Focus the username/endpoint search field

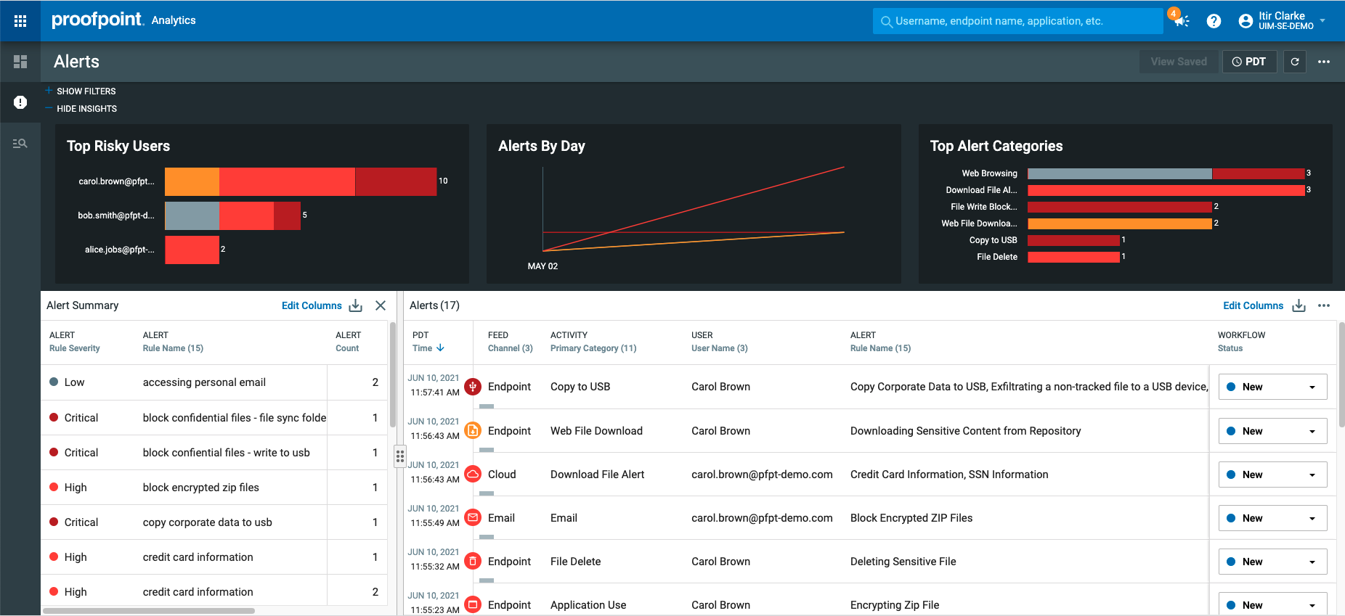(1017, 21)
